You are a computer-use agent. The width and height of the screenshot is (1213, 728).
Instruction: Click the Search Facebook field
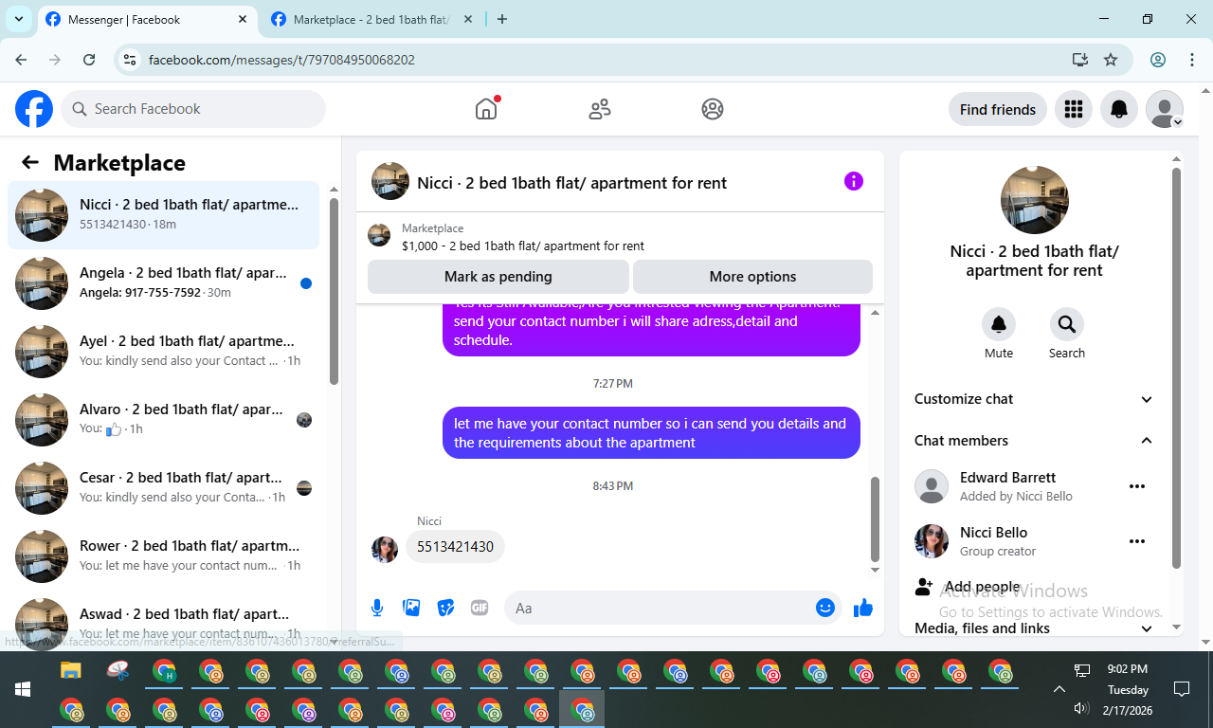[x=193, y=109]
